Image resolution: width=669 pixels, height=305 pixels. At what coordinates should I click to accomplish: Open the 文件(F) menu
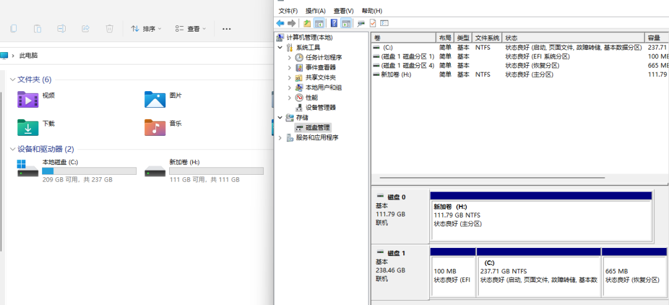(288, 11)
